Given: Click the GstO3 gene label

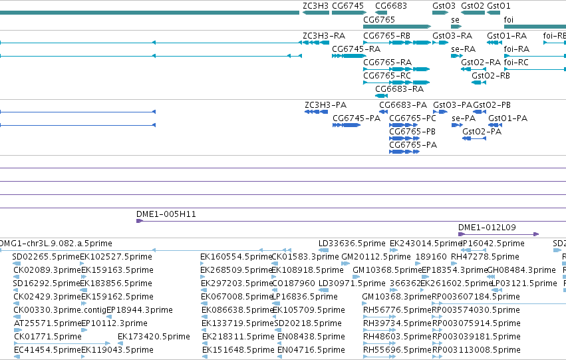Looking at the screenshot, I should tap(444, 6).
